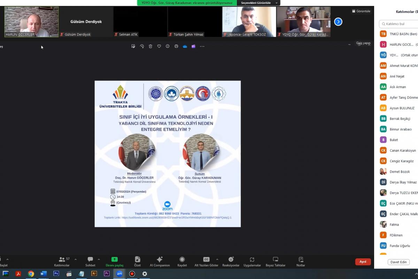Screen dimensions: 418x279
Task: Click the Ekranı paylaş share screen button
Action: [114, 262]
